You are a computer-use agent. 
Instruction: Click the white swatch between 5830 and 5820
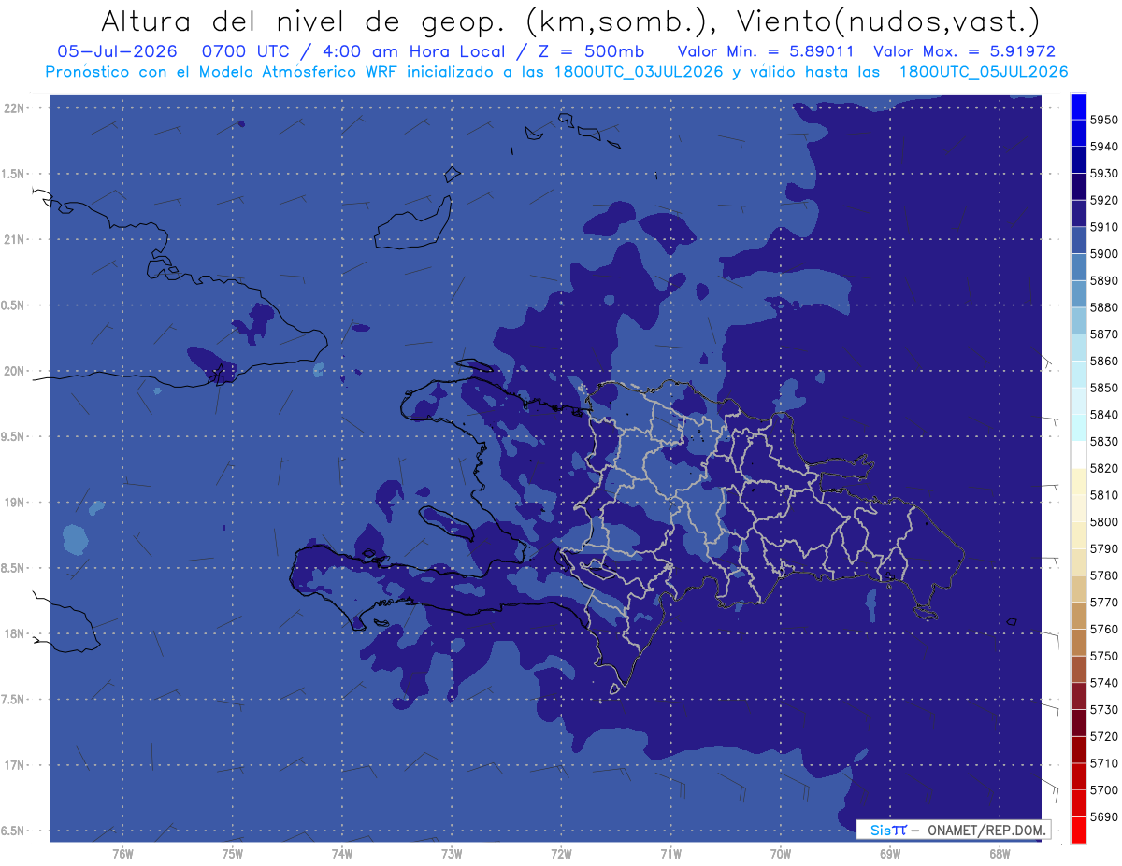pos(1078,455)
